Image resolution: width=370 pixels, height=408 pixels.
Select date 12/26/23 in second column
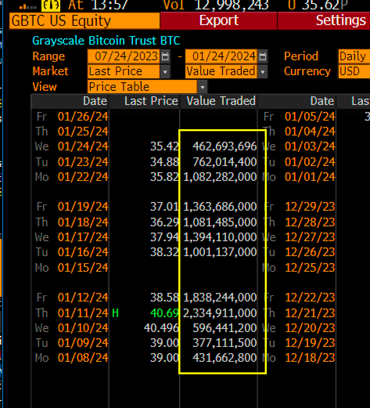[x=310, y=252]
